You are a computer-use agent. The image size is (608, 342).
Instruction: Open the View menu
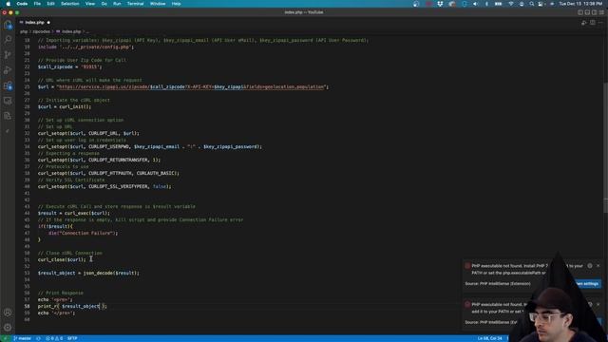coord(90,4)
